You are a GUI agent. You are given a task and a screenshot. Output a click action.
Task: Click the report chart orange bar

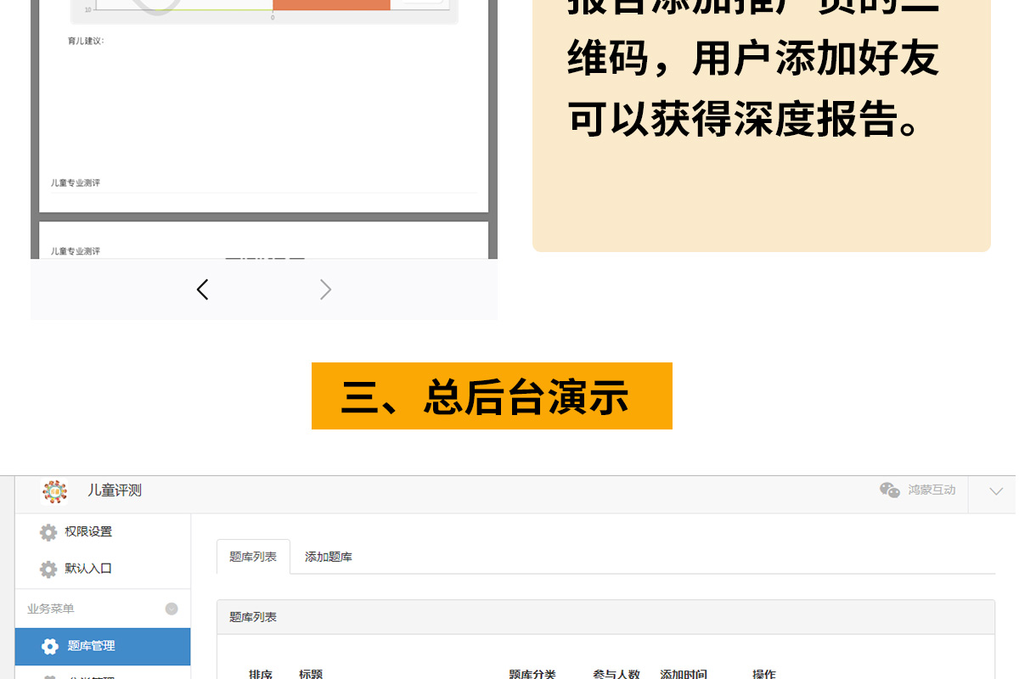point(331,4)
